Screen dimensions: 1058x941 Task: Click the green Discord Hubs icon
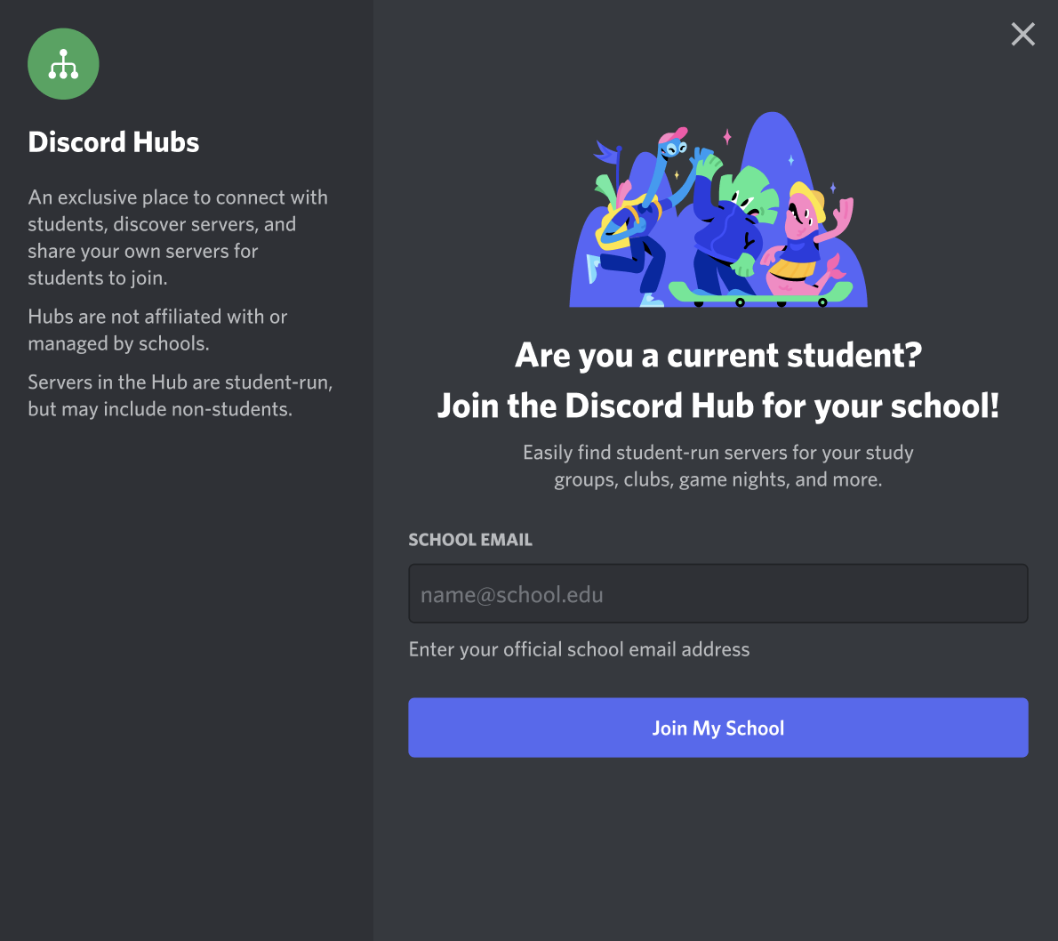point(63,64)
